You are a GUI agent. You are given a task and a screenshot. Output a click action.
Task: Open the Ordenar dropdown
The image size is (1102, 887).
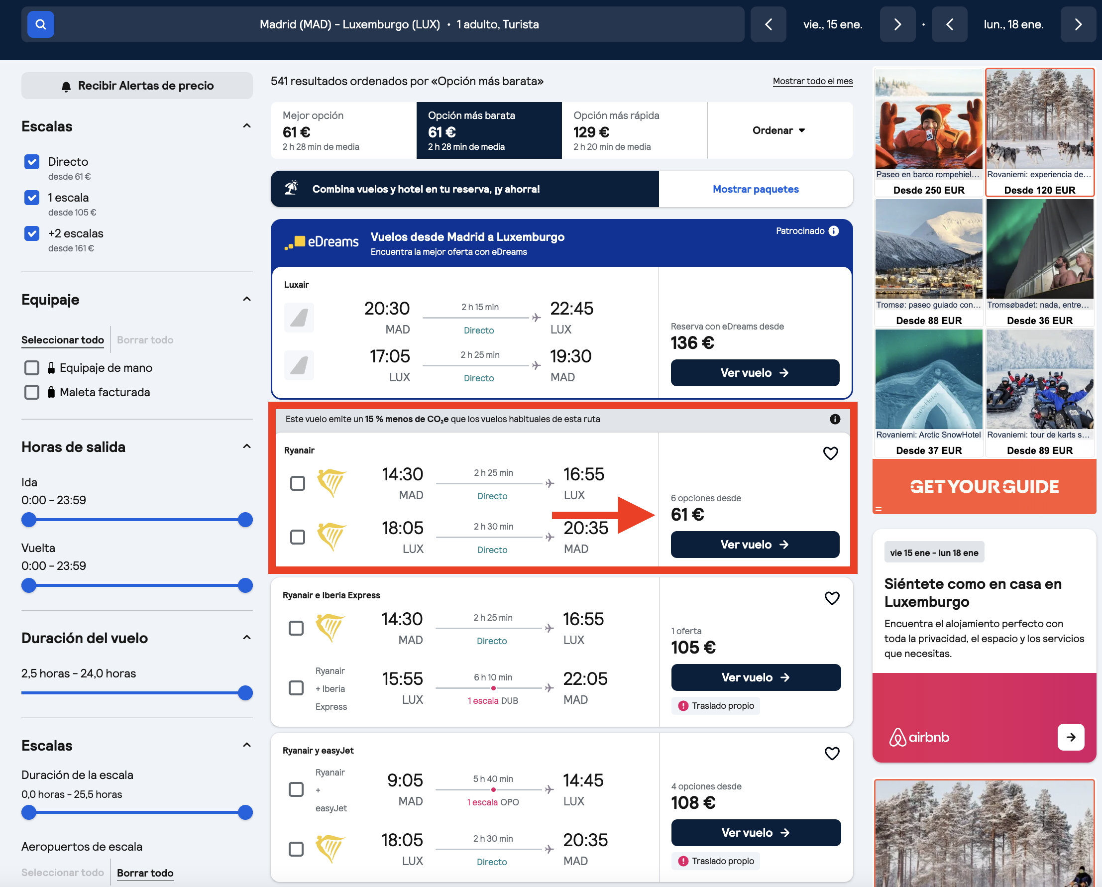coord(779,130)
